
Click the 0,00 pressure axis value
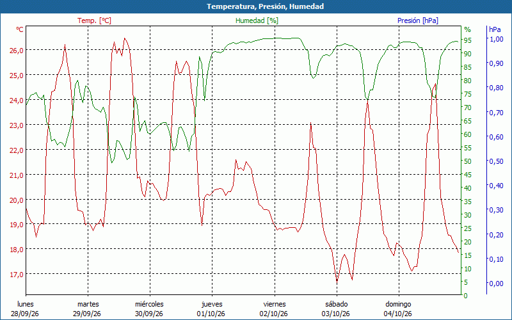[497, 284]
